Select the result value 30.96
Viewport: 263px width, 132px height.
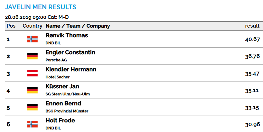pos(252,125)
